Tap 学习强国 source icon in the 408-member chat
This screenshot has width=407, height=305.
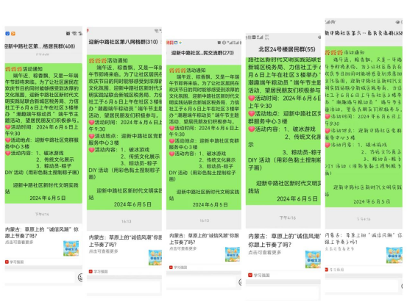click(x=7, y=262)
